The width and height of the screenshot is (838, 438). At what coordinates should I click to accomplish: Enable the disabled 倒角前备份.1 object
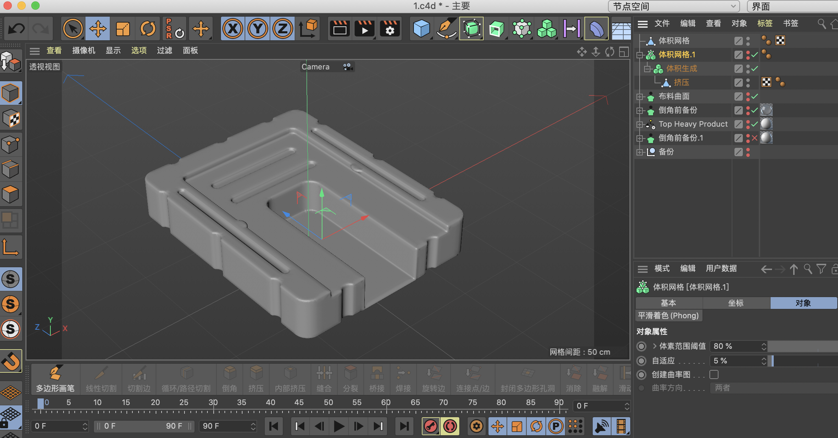point(755,138)
